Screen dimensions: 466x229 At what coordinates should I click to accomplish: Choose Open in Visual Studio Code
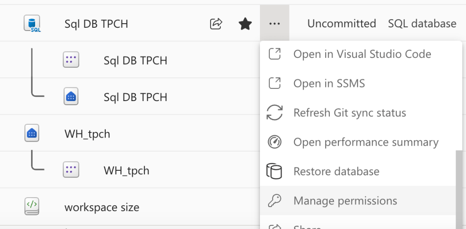click(362, 54)
